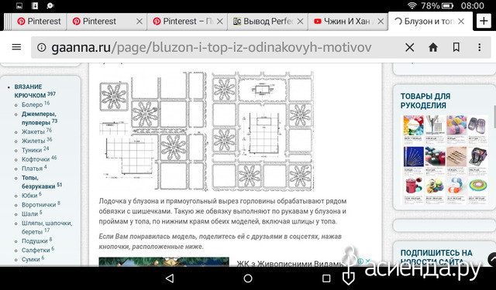Viewport: 496px width, 290px height.
Task: Open the crochet pattern diagram image
Action: point(206,131)
